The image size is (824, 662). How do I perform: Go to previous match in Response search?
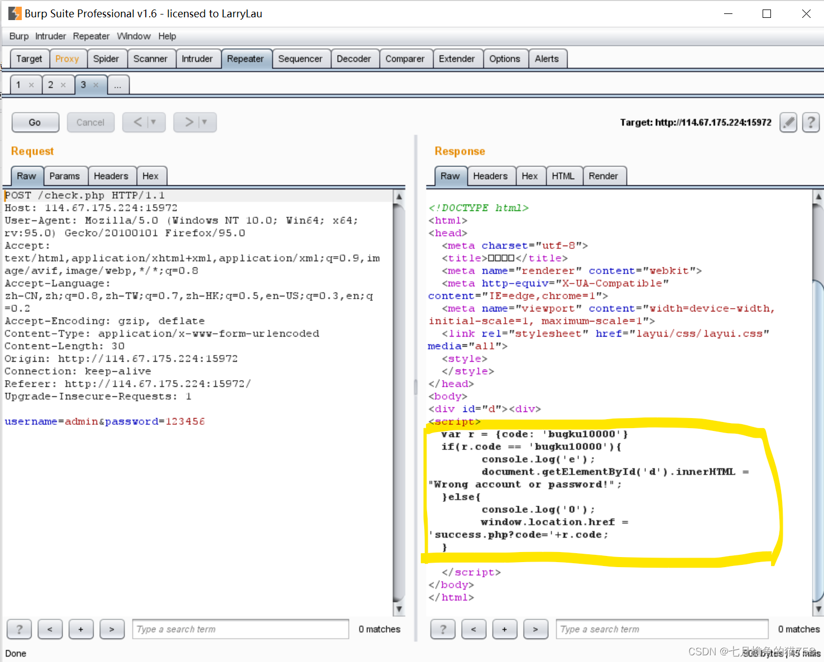click(x=473, y=629)
